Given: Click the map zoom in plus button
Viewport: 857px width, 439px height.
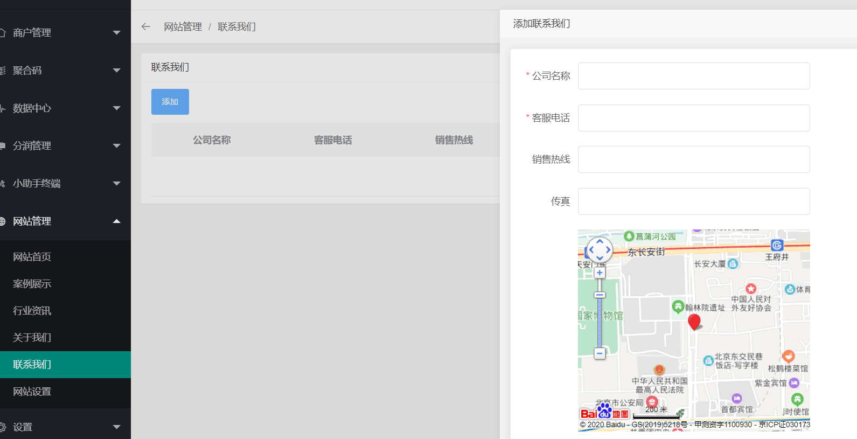Looking at the screenshot, I should click(600, 273).
